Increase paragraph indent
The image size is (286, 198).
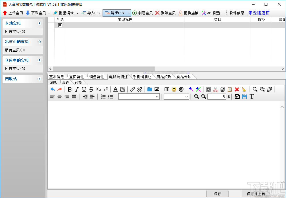(x=92, y=96)
